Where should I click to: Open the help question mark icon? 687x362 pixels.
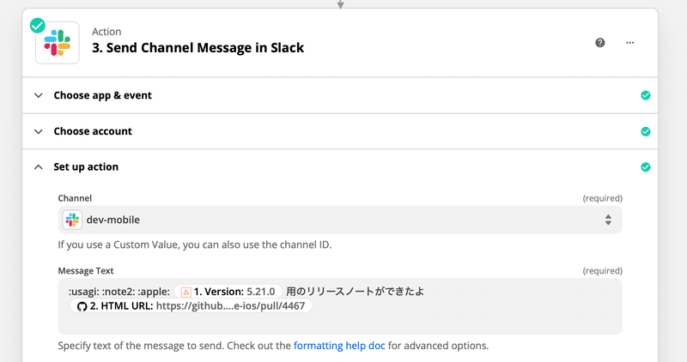pyautogui.click(x=599, y=43)
